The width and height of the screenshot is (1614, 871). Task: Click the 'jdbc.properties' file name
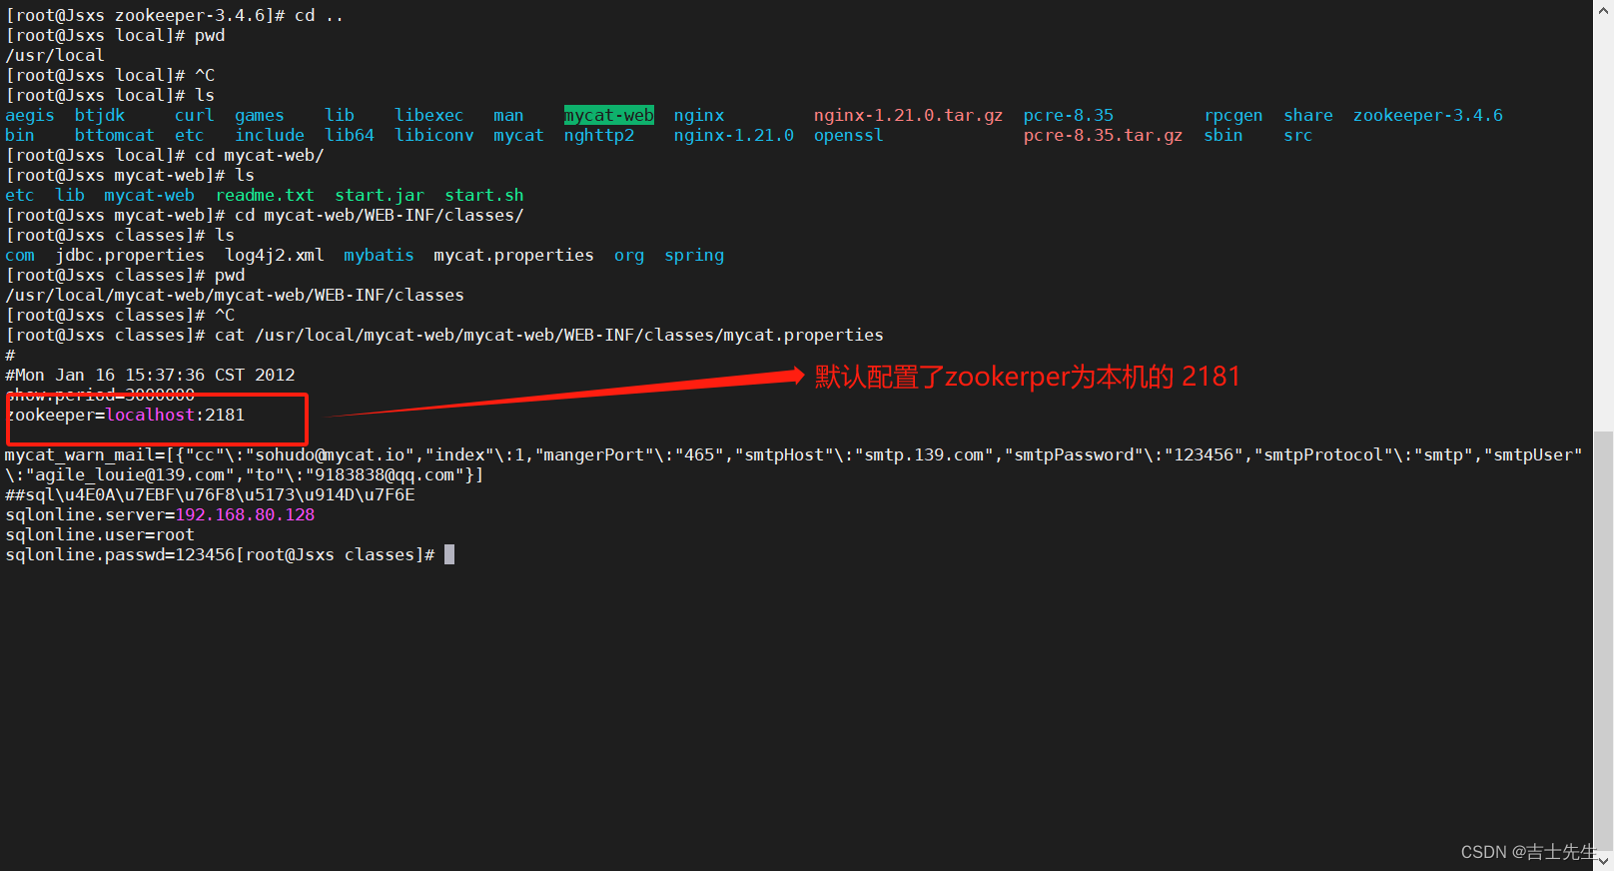tap(130, 256)
